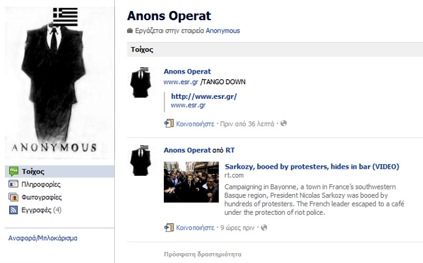The image size is (423, 263).
Task: Open the Φωτογραφίες section in sidebar
Action: [x=42, y=197]
